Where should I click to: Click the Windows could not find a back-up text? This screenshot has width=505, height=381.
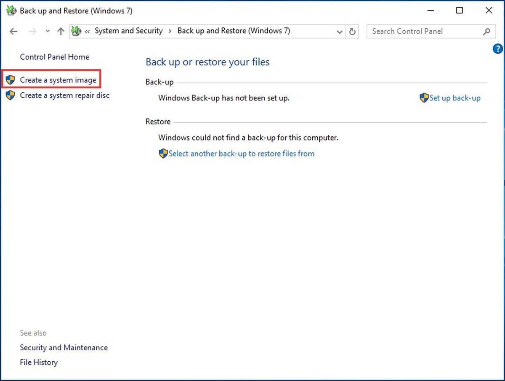click(x=248, y=138)
